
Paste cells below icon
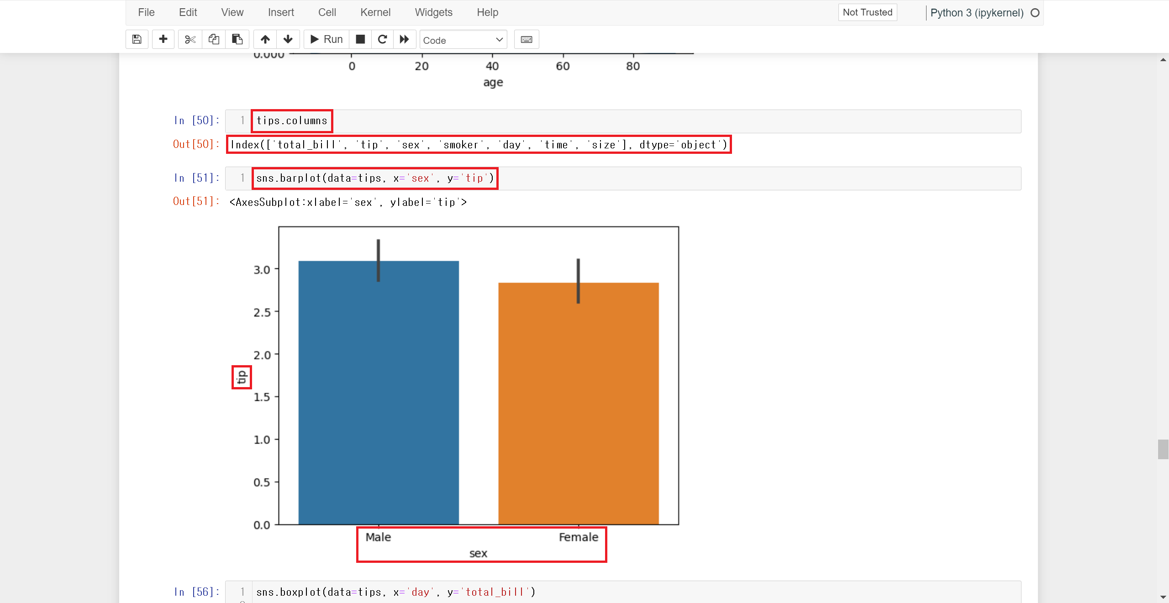tap(237, 39)
